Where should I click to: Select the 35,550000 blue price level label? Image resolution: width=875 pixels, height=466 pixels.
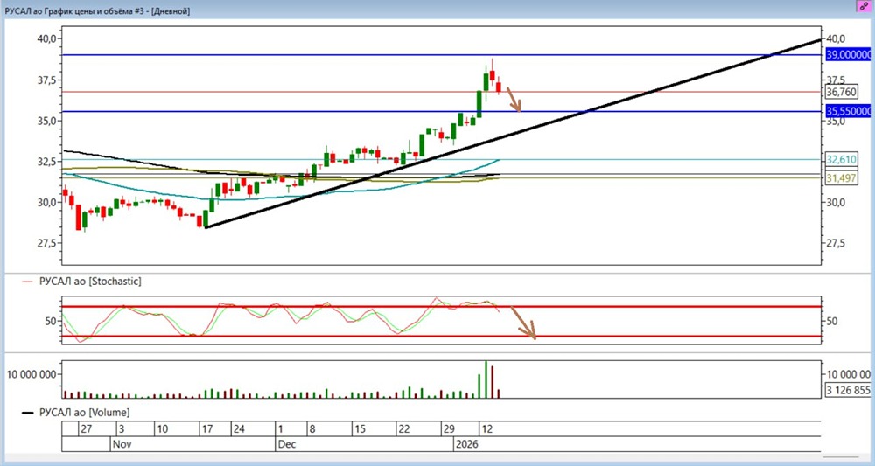pyautogui.click(x=848, y=111)
